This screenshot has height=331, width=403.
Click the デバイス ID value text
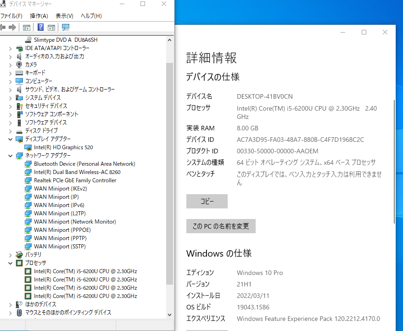pos(300,140)
